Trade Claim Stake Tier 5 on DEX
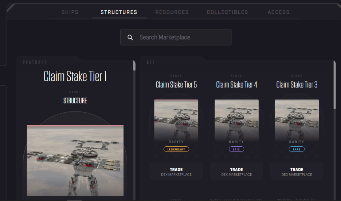This screenshot has height=201, width=341. [176, 172]
